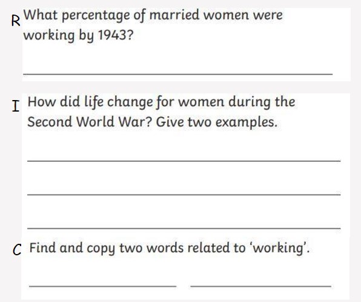Viewport: 361px width, 302px height.
Task: Click the sentence 'Give two examples.'
Action: click(x=217, y=122)
